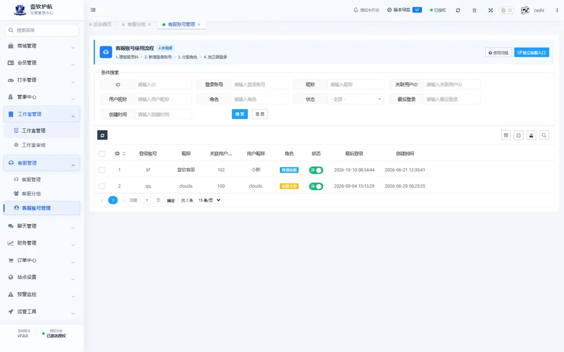Expand 商城管理 sidebar menu
The width and height of the screenshot is (564, 352).
[x=42, y=46]
